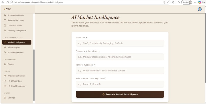
Task: Click the 'PEOPLE' section label
Action: click(x=7, y=71)
